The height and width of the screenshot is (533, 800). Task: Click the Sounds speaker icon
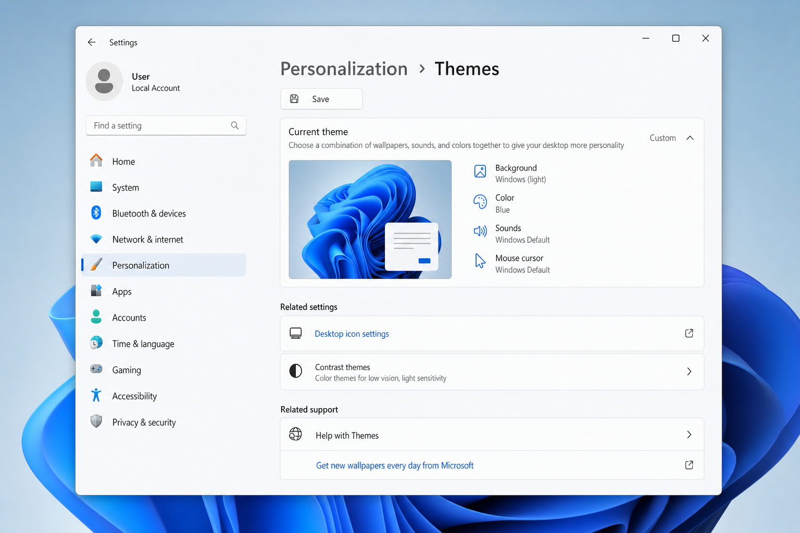[480, 231]
